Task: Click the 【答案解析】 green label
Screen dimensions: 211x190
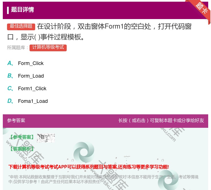Action: (x=22, y=149)
